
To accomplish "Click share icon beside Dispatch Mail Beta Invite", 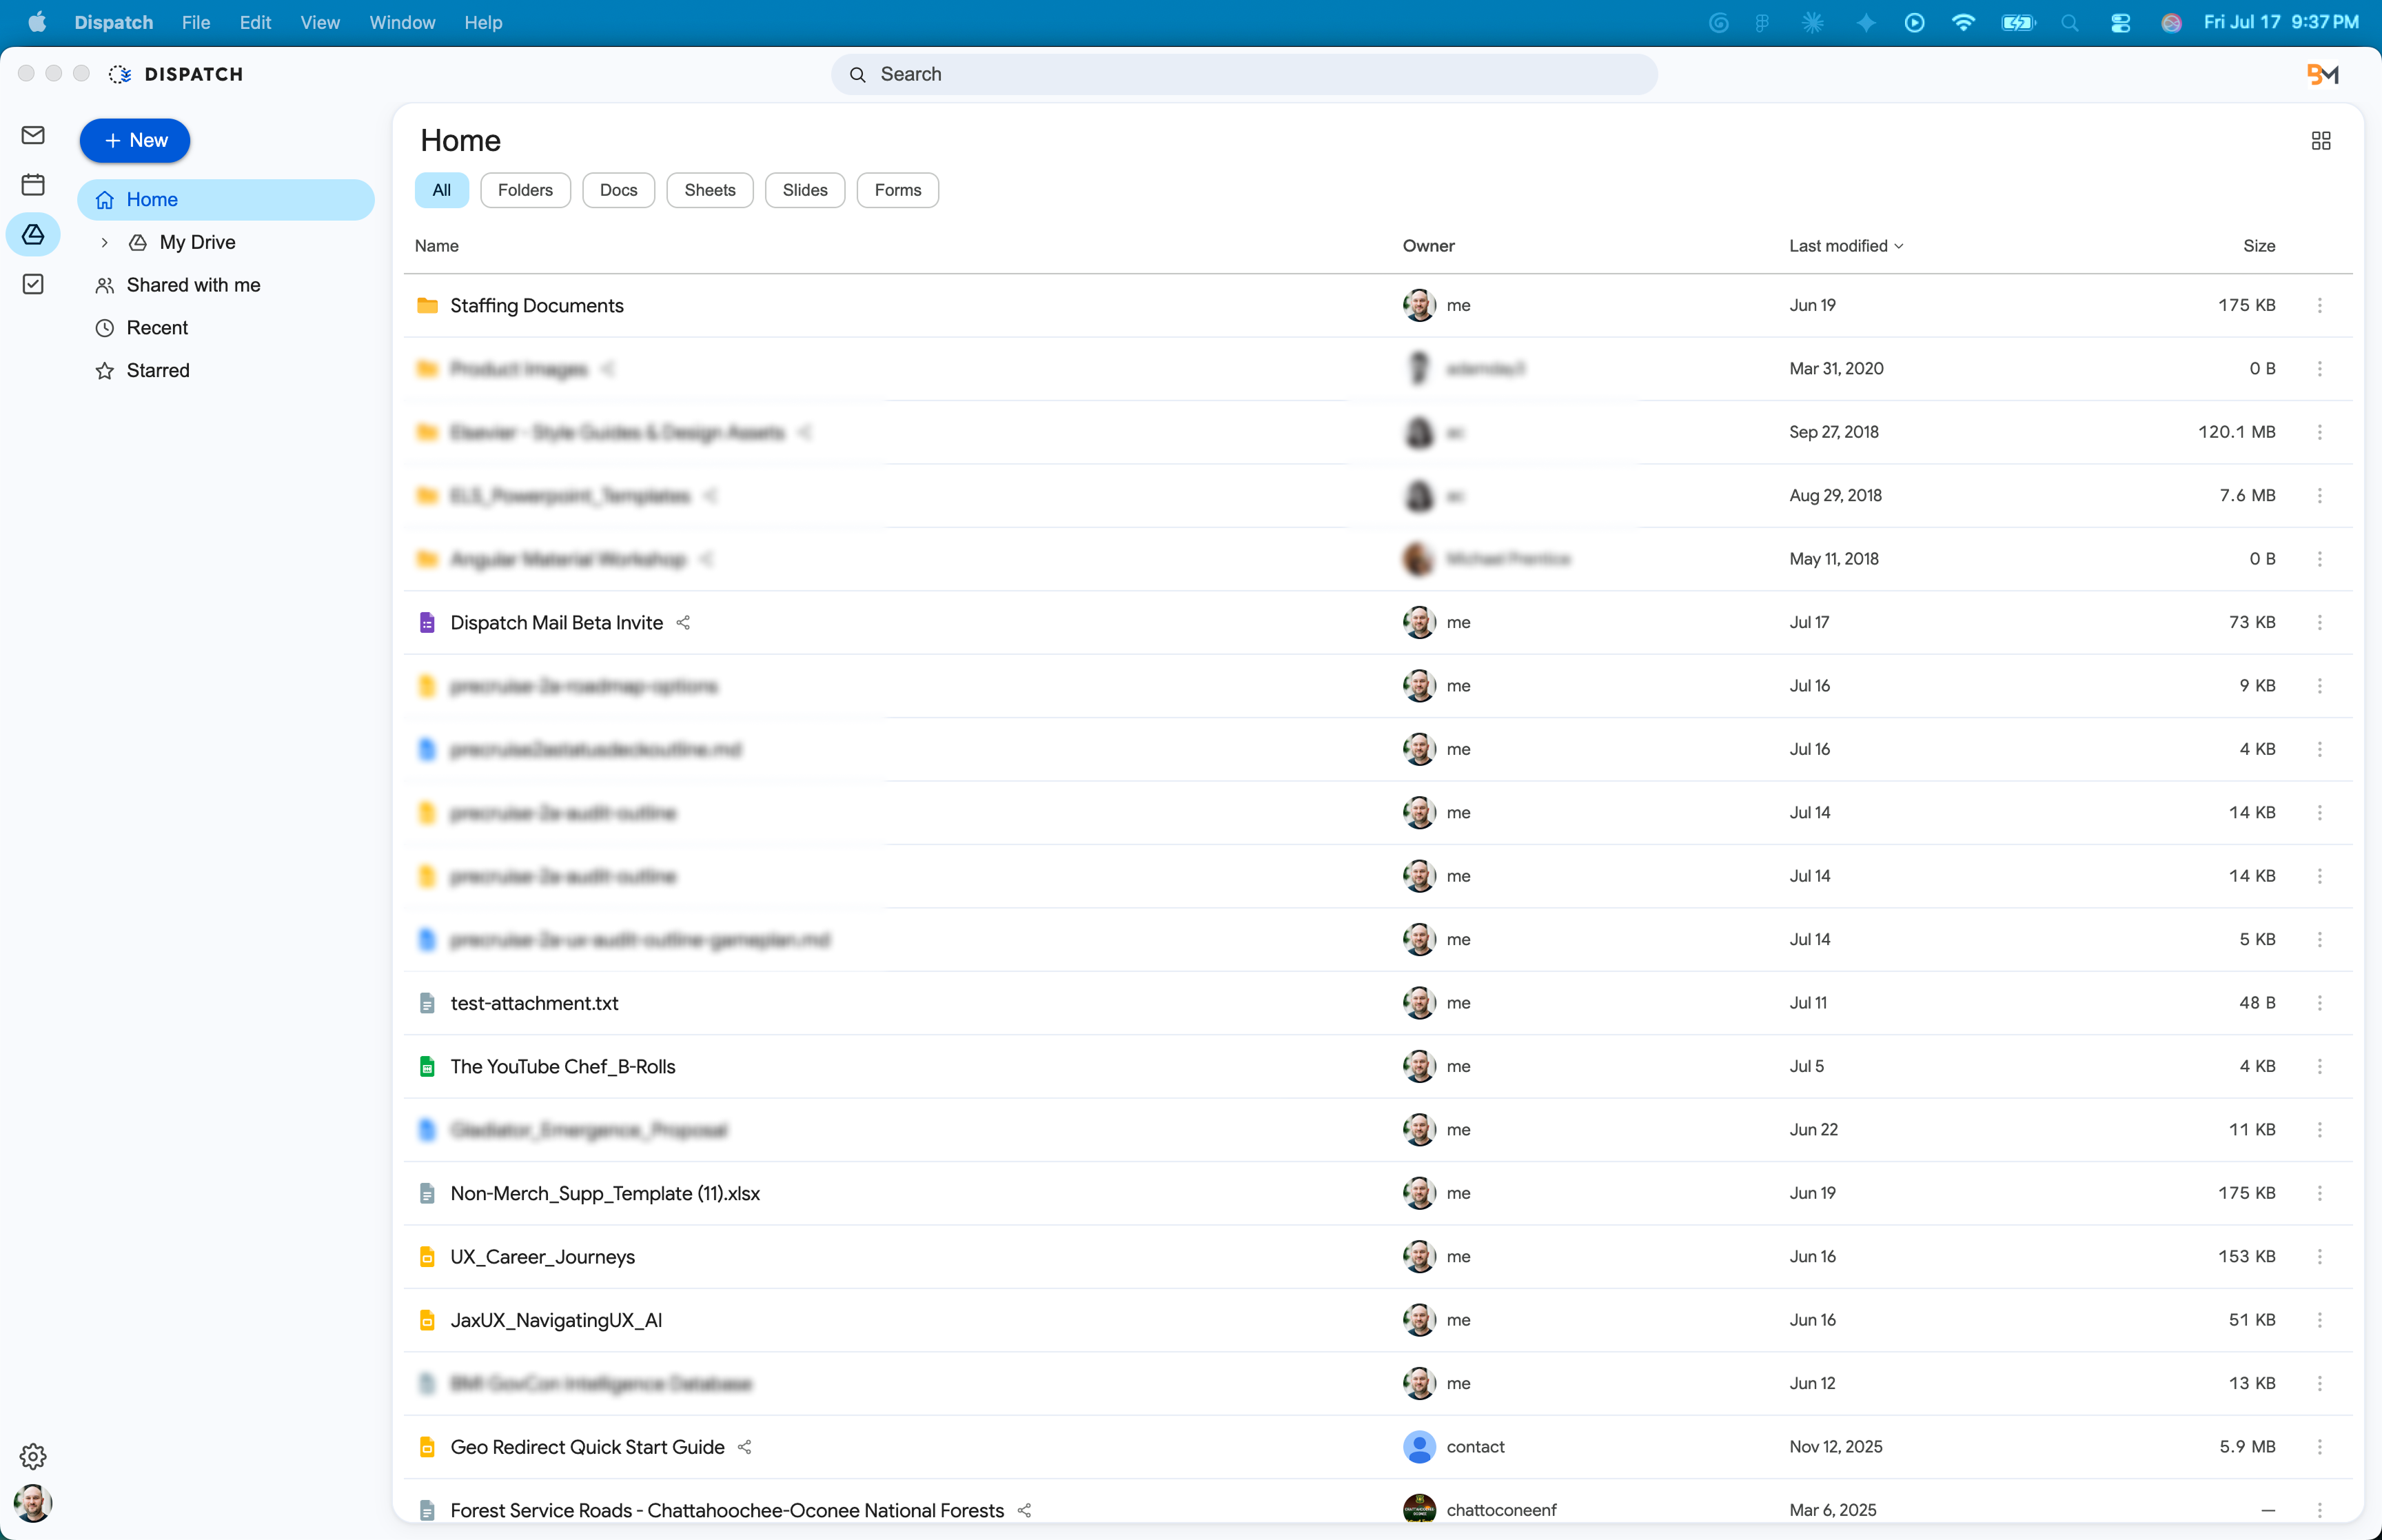I will click(x=684, y=622).
